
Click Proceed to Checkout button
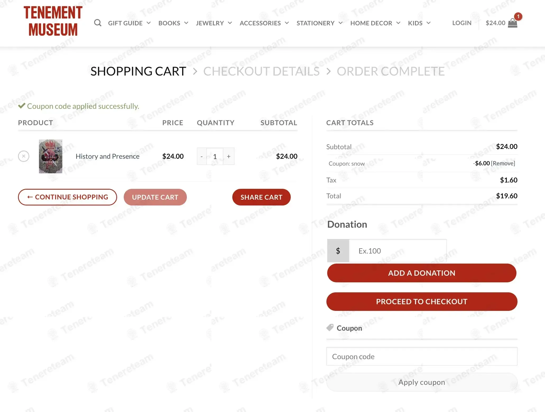point(422,301)
